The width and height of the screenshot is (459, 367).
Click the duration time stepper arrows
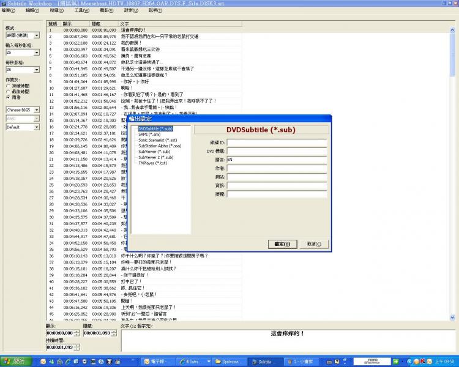76,347
